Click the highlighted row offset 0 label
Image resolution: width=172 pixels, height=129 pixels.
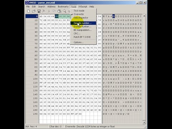(x=32, y=16)
